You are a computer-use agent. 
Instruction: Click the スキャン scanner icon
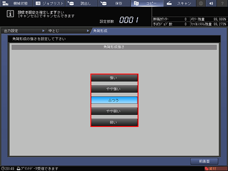(169, 3)
